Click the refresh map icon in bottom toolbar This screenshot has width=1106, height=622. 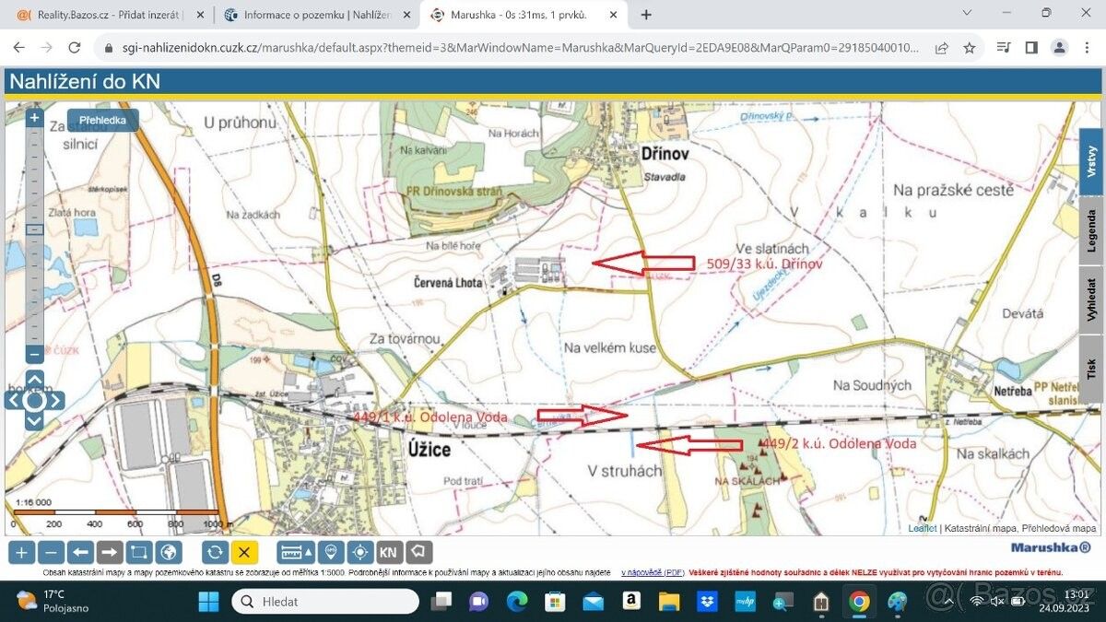pyautogui.click(x=215, y=552)
